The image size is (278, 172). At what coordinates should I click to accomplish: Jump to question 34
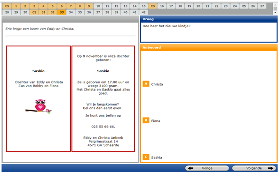tap(71, 12)
